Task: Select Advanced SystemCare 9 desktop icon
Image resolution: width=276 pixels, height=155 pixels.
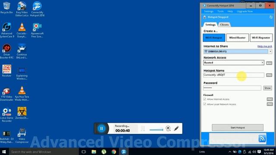Action: pyautogui.click(x=7, y=30)
